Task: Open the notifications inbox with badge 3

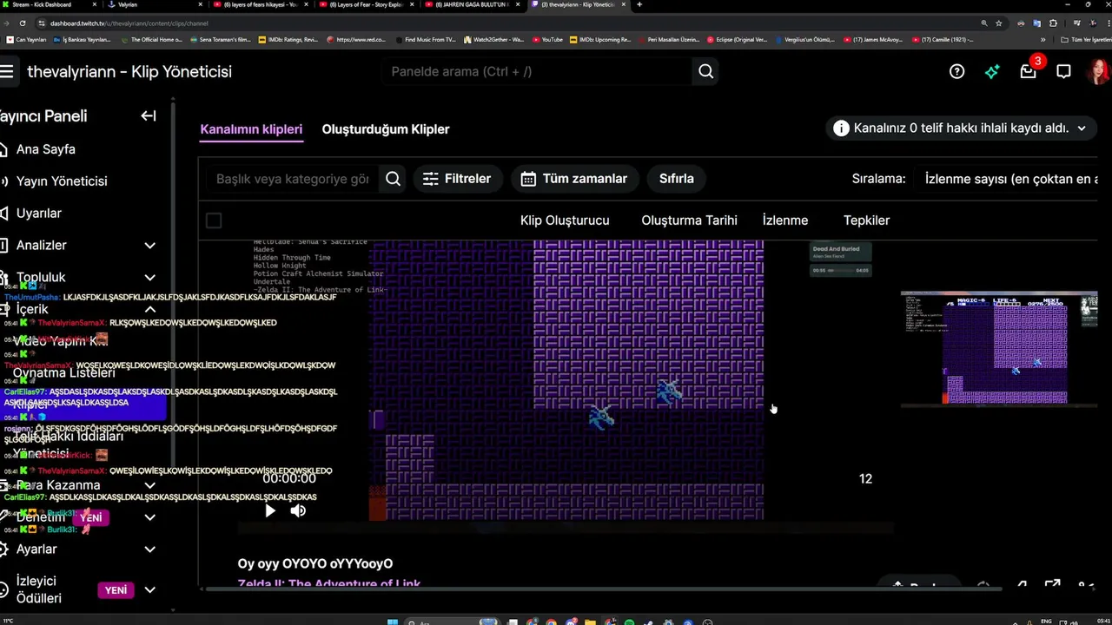Action: point(1029,72)
